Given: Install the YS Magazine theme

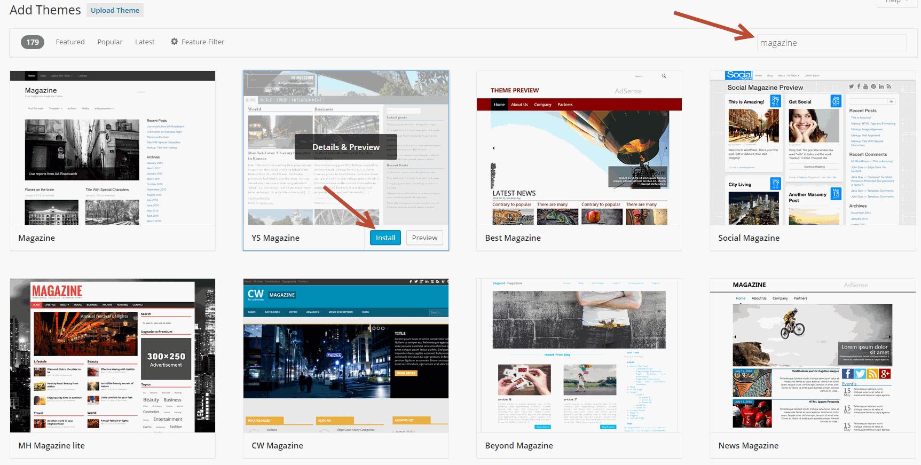Looking at the screenshot, I should (385, 238).
